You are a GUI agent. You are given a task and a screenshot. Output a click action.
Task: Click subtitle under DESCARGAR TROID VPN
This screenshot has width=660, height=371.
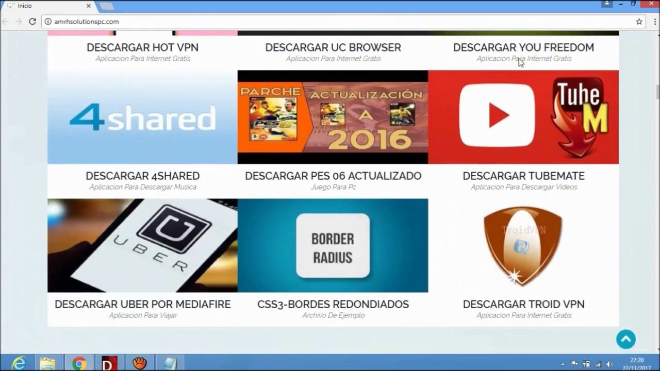[524, 315]
